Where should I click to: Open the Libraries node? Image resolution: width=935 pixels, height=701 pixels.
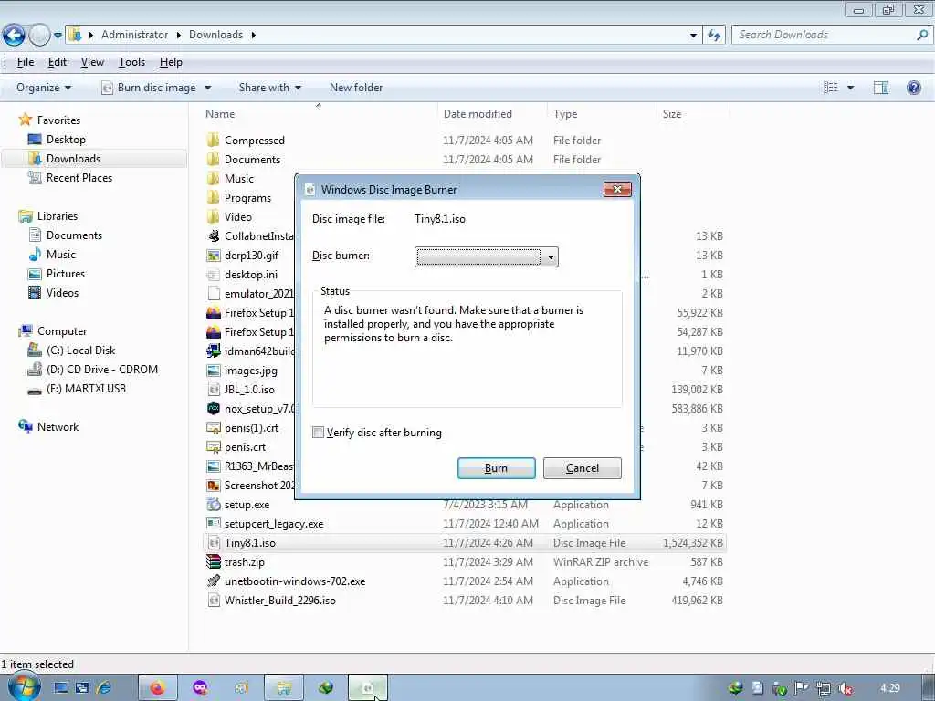click(58, 215)
